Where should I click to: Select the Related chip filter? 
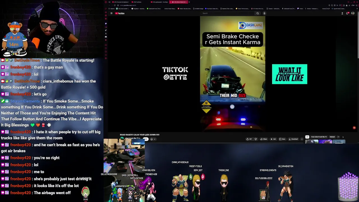point(332,137)
